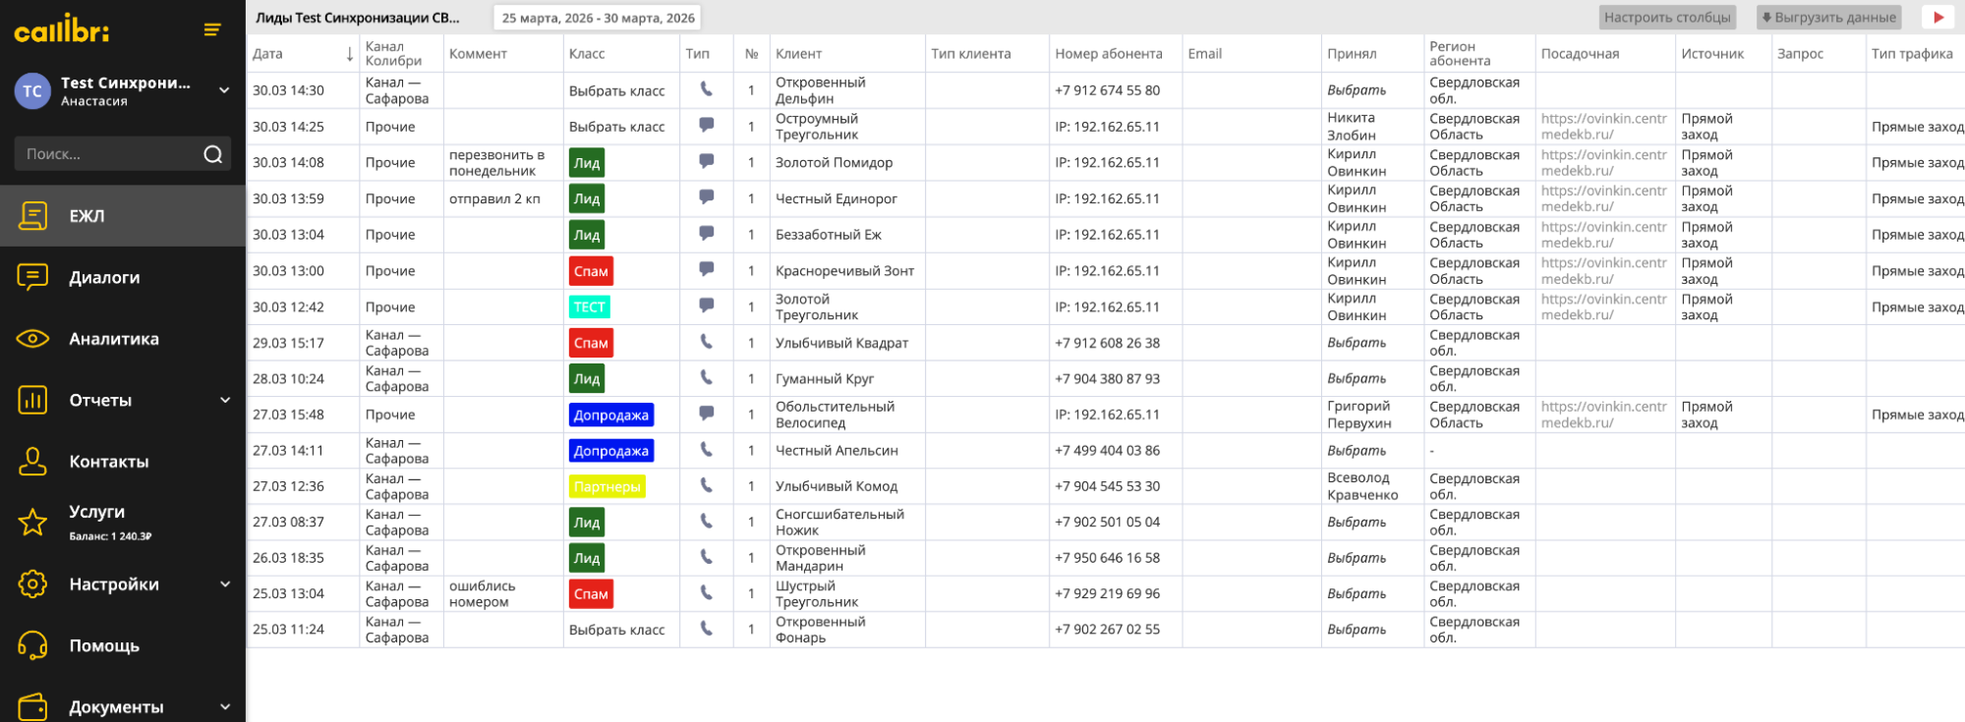Open Выбрать класс for Откровенный Дельфин

616,90
